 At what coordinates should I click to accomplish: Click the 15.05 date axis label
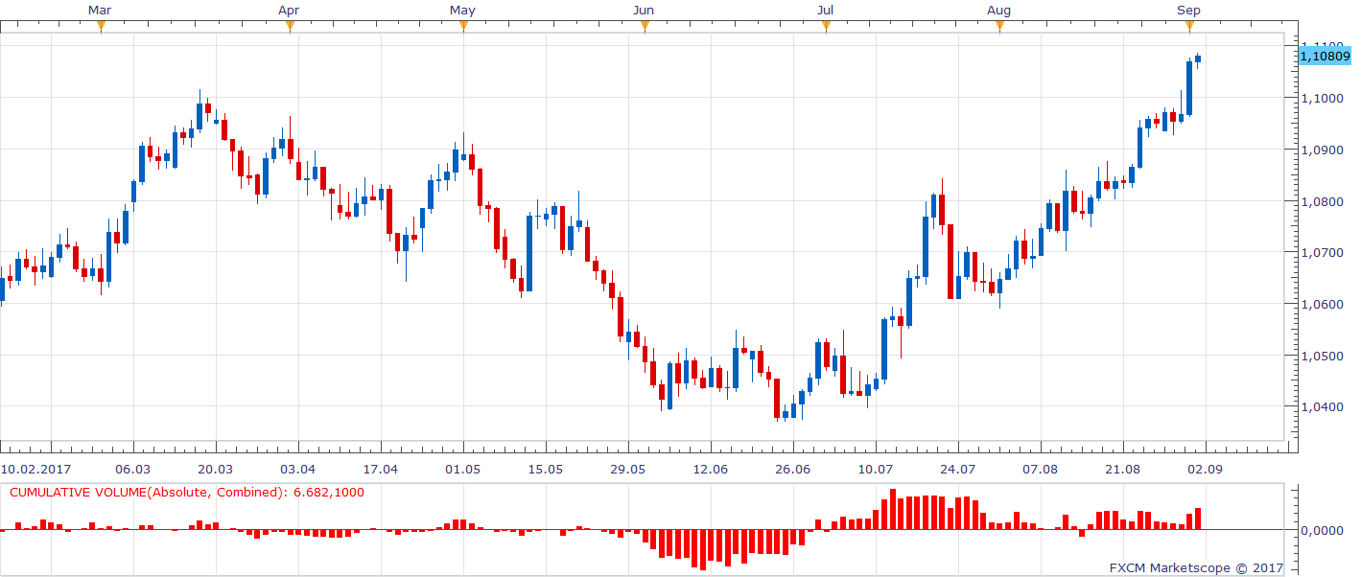(546, 470)
